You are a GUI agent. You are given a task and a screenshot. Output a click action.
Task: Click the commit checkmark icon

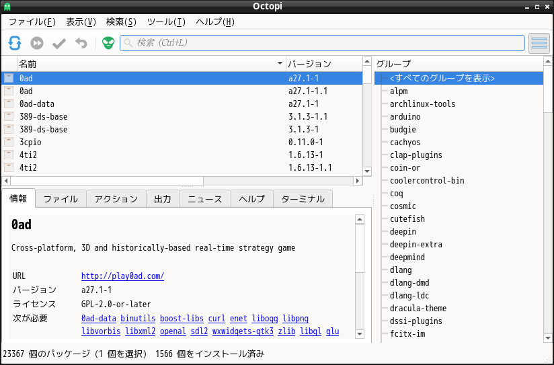click(59, 43)
